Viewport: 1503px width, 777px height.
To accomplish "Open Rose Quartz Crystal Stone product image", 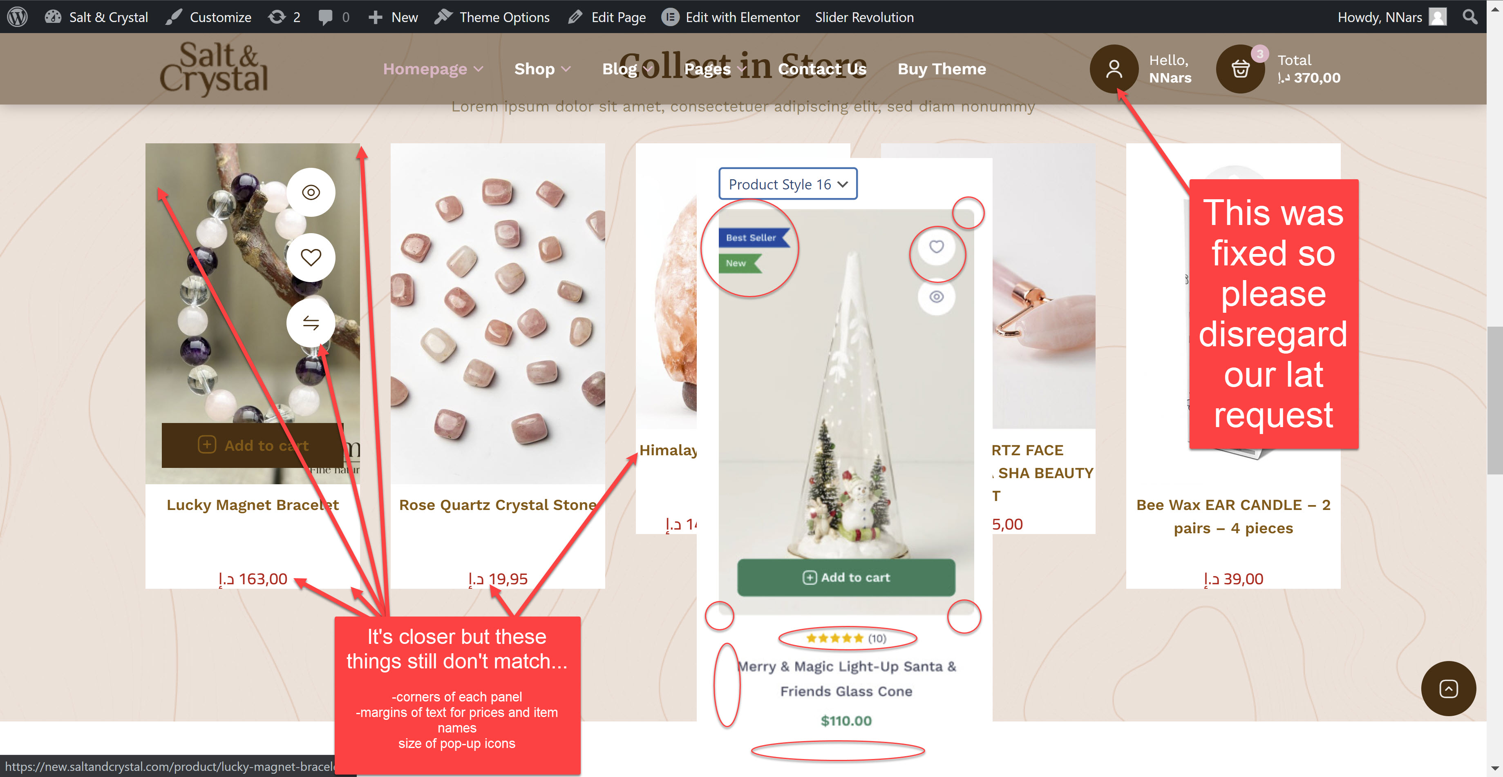I will click(498, 314).
